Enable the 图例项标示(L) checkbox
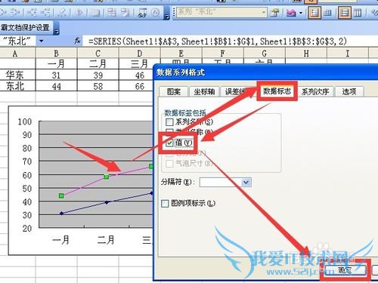The image size is (378, 283). click(165, 203)
